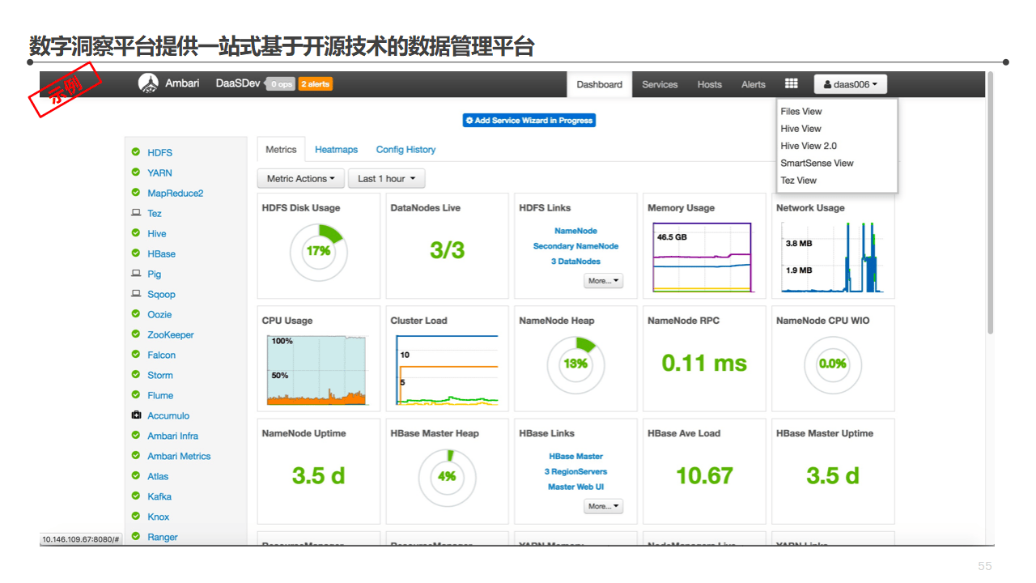1036x583 pixels.
Task: Open the Services tab
Action: point(660,84)
